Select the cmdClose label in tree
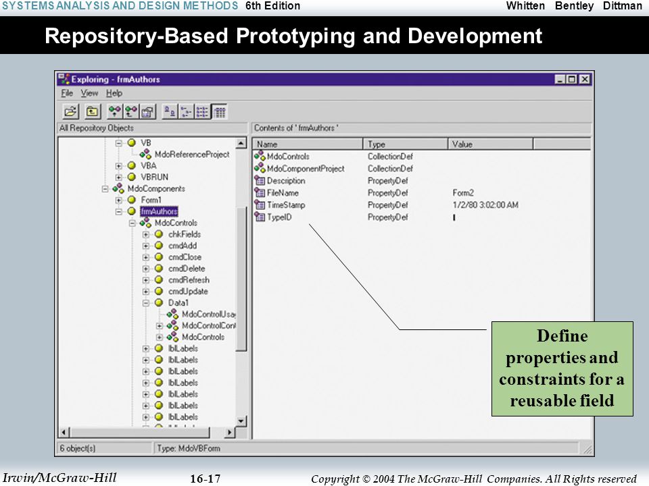 (x=185, y=257)
